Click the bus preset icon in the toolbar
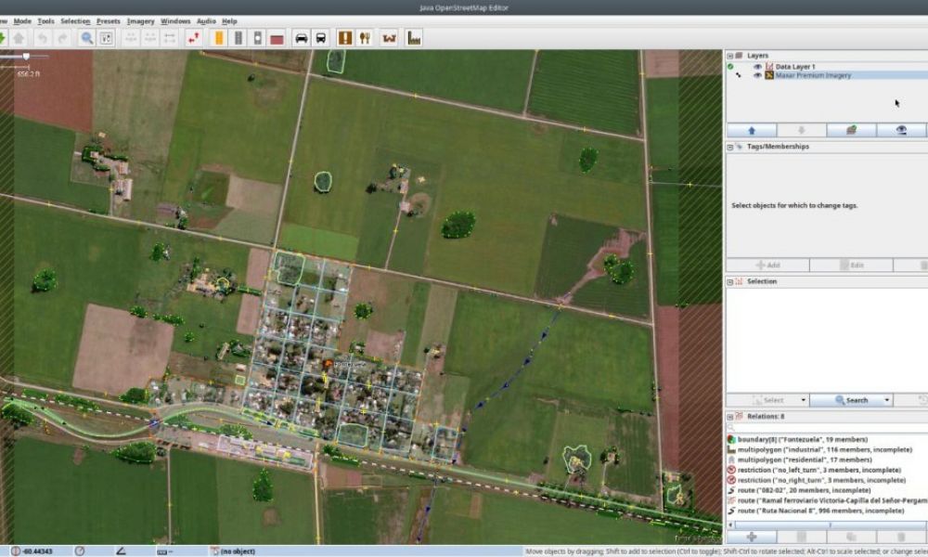 click(x=320, y=38)
